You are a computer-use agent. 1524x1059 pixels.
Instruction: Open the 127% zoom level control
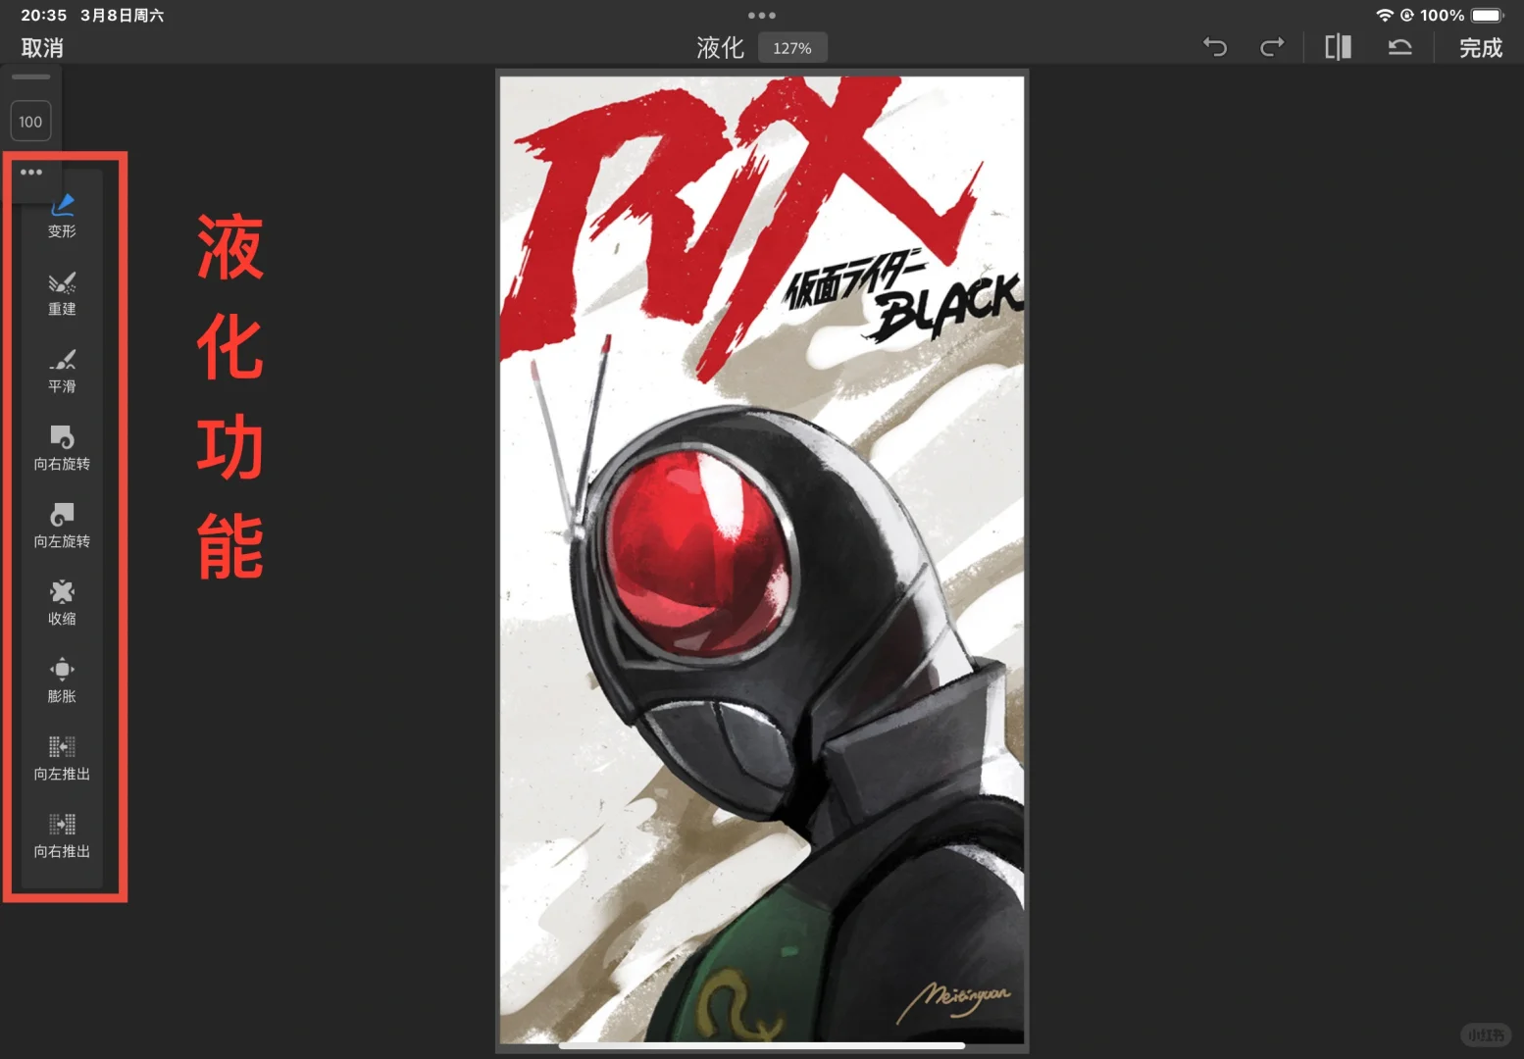click(792, 48)
